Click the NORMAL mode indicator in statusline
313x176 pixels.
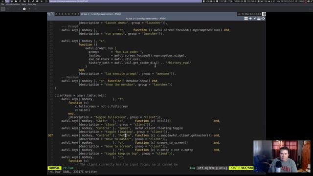(x=54, y=168)
